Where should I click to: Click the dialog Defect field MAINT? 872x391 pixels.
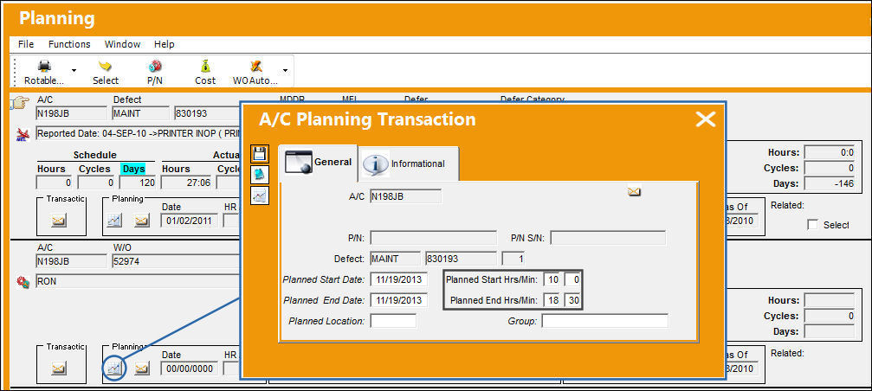[395, 259]
